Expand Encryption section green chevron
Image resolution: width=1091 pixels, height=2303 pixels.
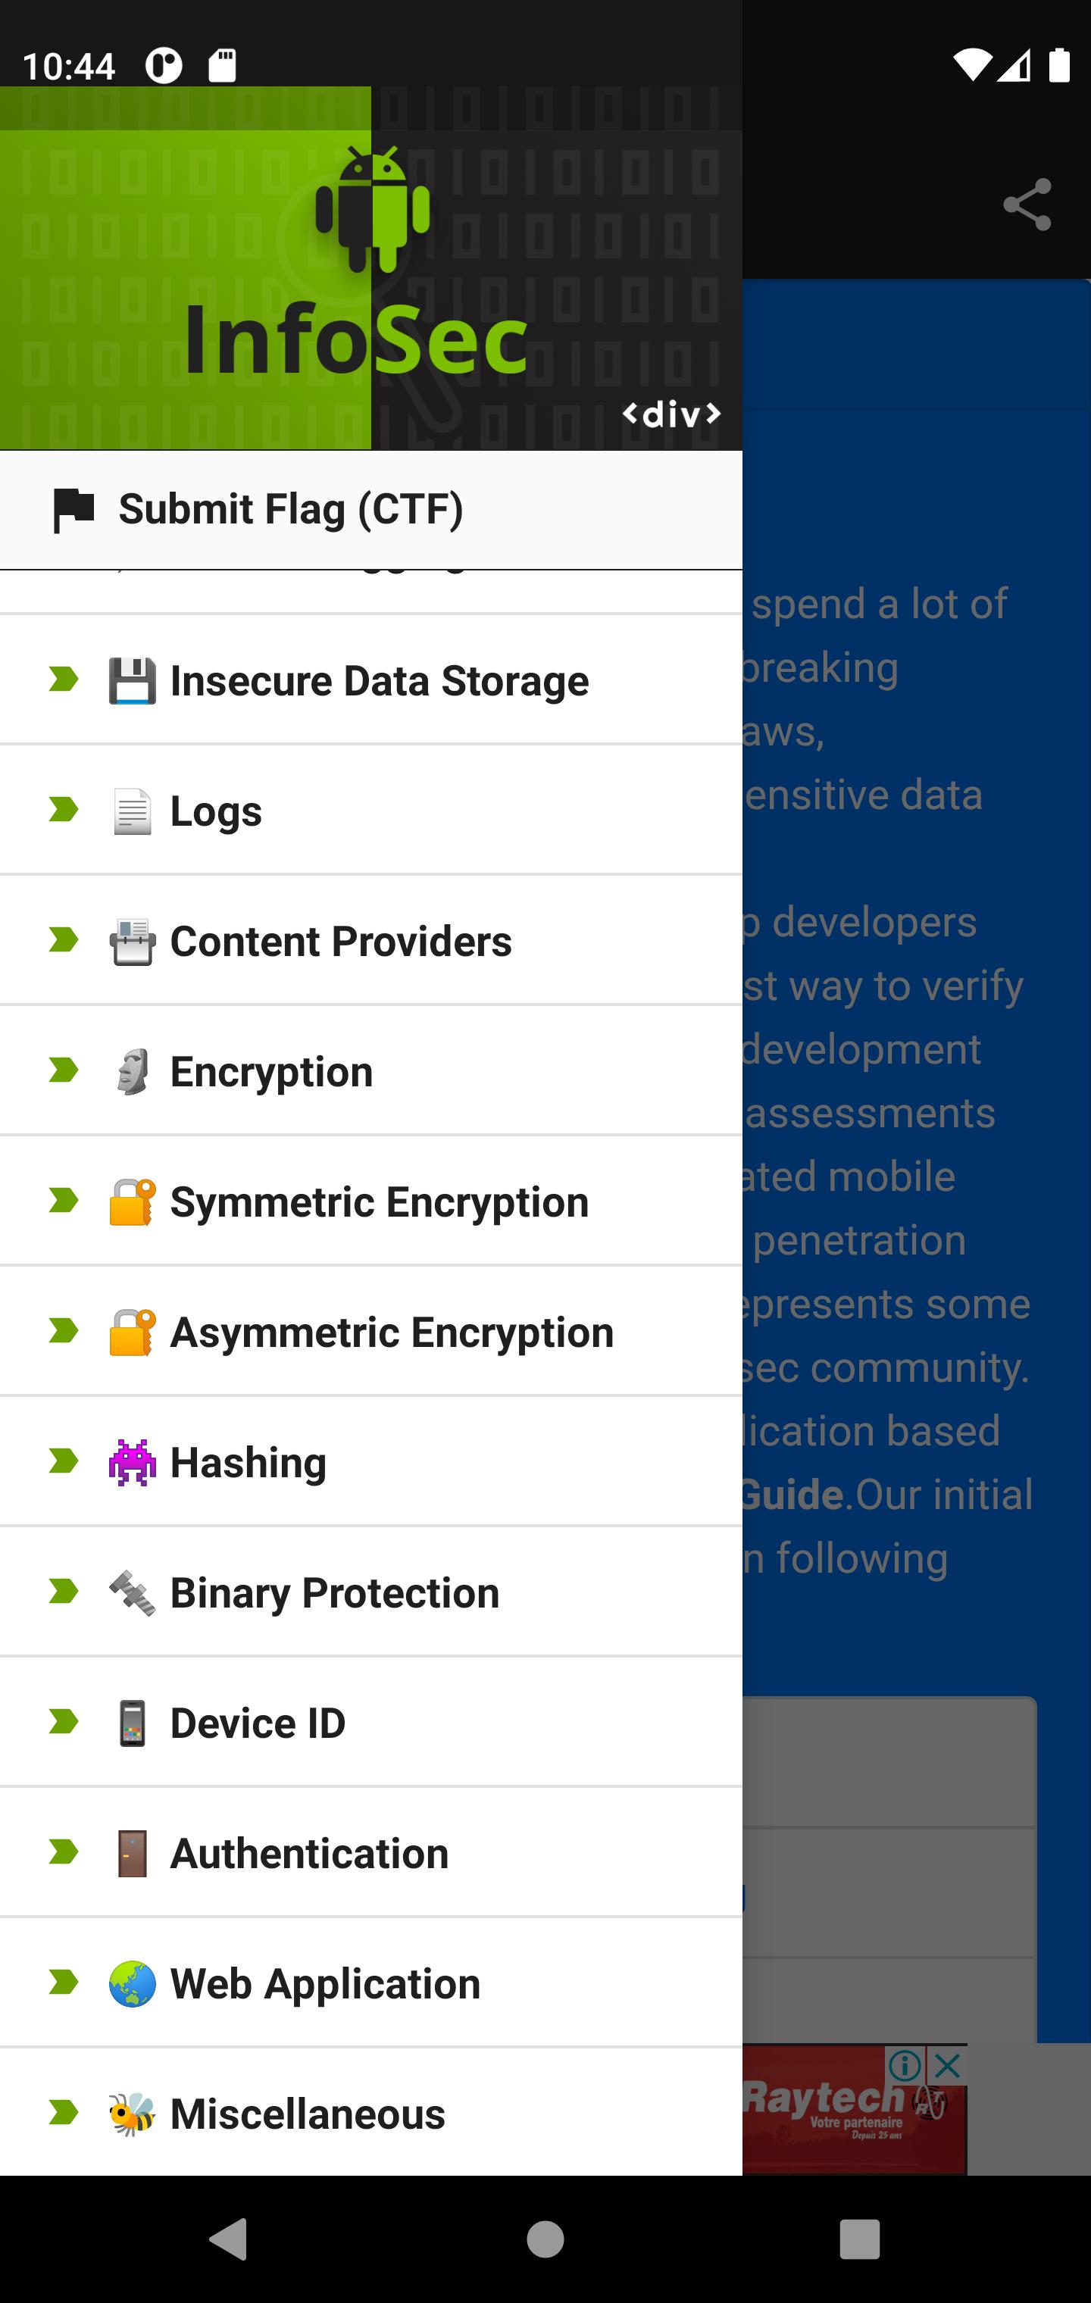click(64, 1070)
